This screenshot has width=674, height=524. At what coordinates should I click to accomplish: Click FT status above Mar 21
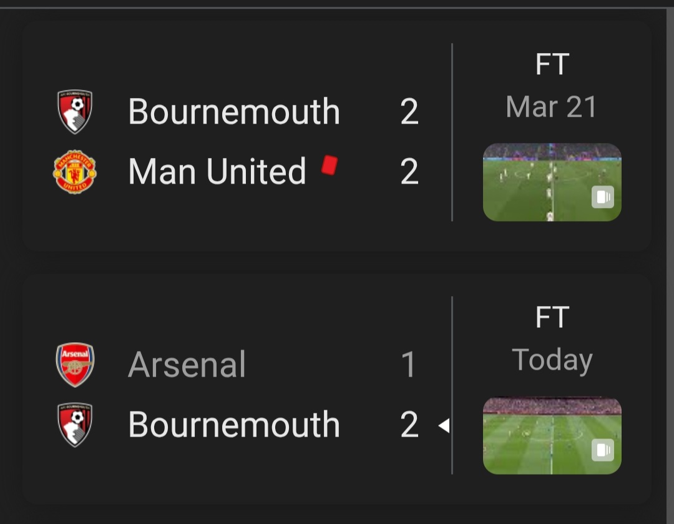point(552,64)
